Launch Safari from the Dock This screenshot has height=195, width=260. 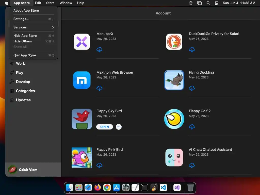coord(88,188)
